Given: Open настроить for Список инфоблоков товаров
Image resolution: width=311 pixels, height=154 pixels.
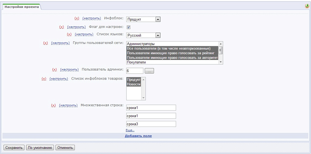Looking at the screenshot, I should 59,79.
